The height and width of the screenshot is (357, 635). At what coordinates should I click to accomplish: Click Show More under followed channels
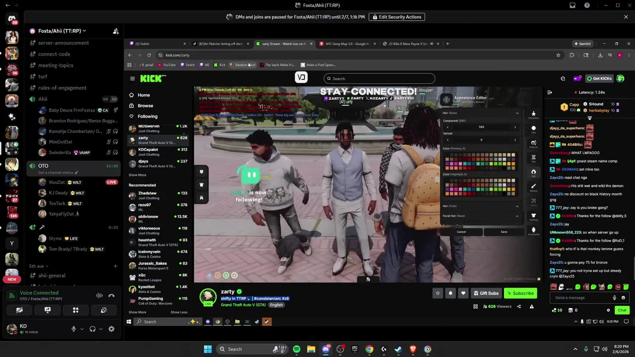click(x=137, y=175)
